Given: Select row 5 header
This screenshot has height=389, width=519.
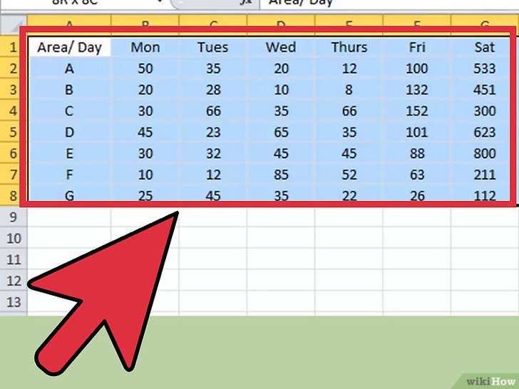Looking at the screenshot, I should tap(14, 132).
